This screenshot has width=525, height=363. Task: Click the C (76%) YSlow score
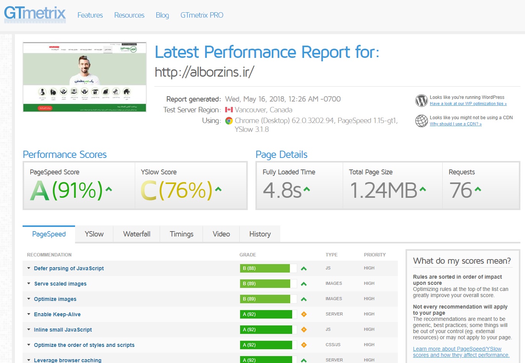(176, 190)
